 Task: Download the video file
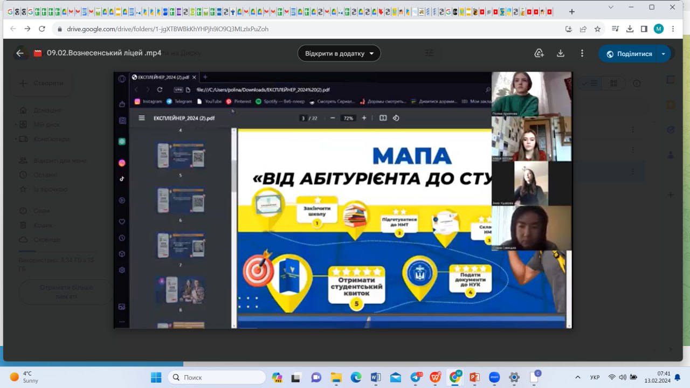[x=561, y=53]
